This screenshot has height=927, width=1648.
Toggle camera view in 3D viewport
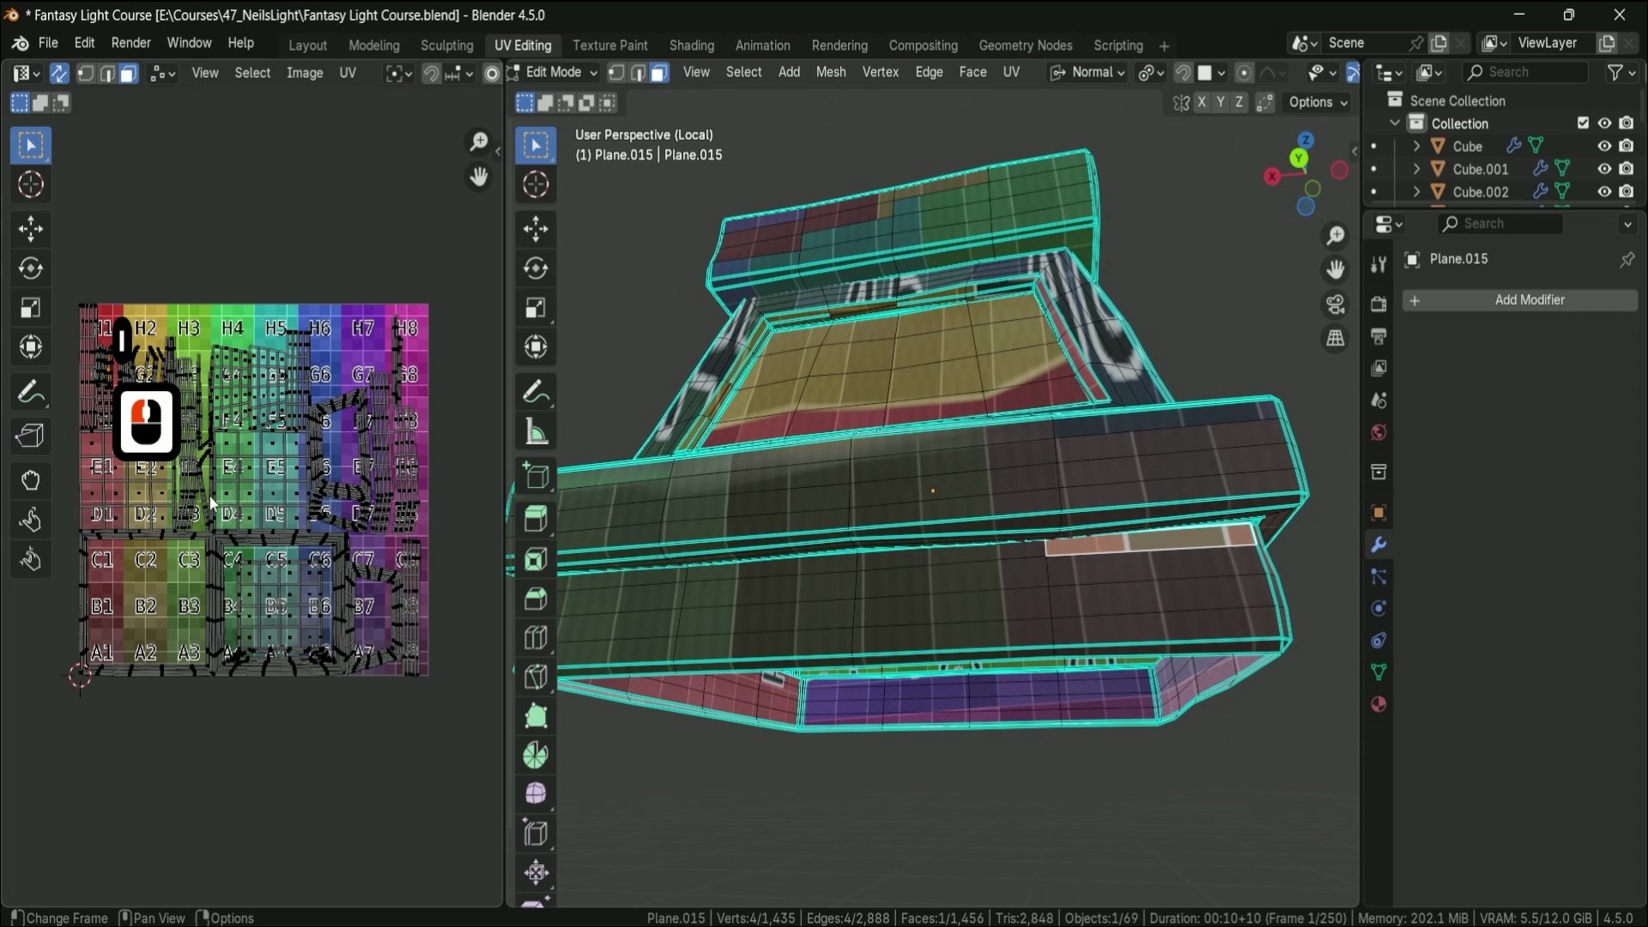tap(1336, 304)
